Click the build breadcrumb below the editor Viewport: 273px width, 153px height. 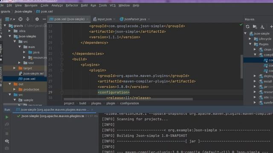[x=83, y=103]
